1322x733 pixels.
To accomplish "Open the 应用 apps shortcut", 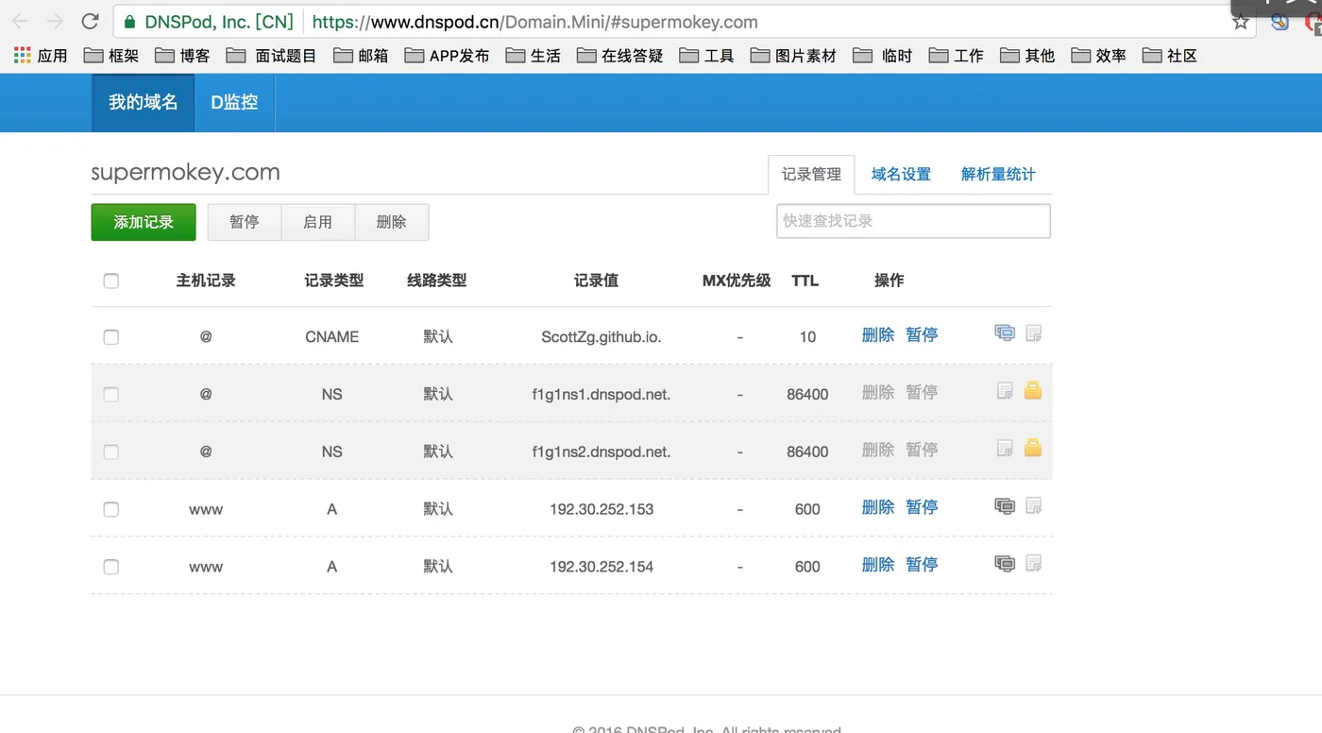I will click(41, 56).
